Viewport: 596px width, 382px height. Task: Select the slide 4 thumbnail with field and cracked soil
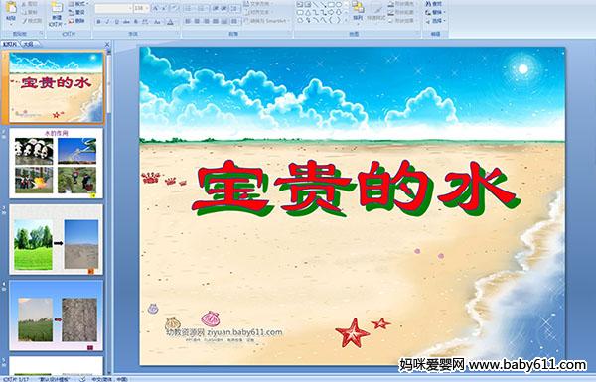pyautogui.click(x=57, y=316)
